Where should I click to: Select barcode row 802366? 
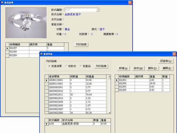coord(142,90)
